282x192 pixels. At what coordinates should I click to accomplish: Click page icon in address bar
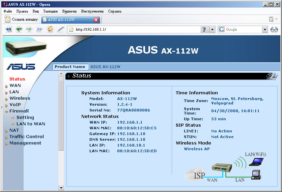click(x=71, y=29)
